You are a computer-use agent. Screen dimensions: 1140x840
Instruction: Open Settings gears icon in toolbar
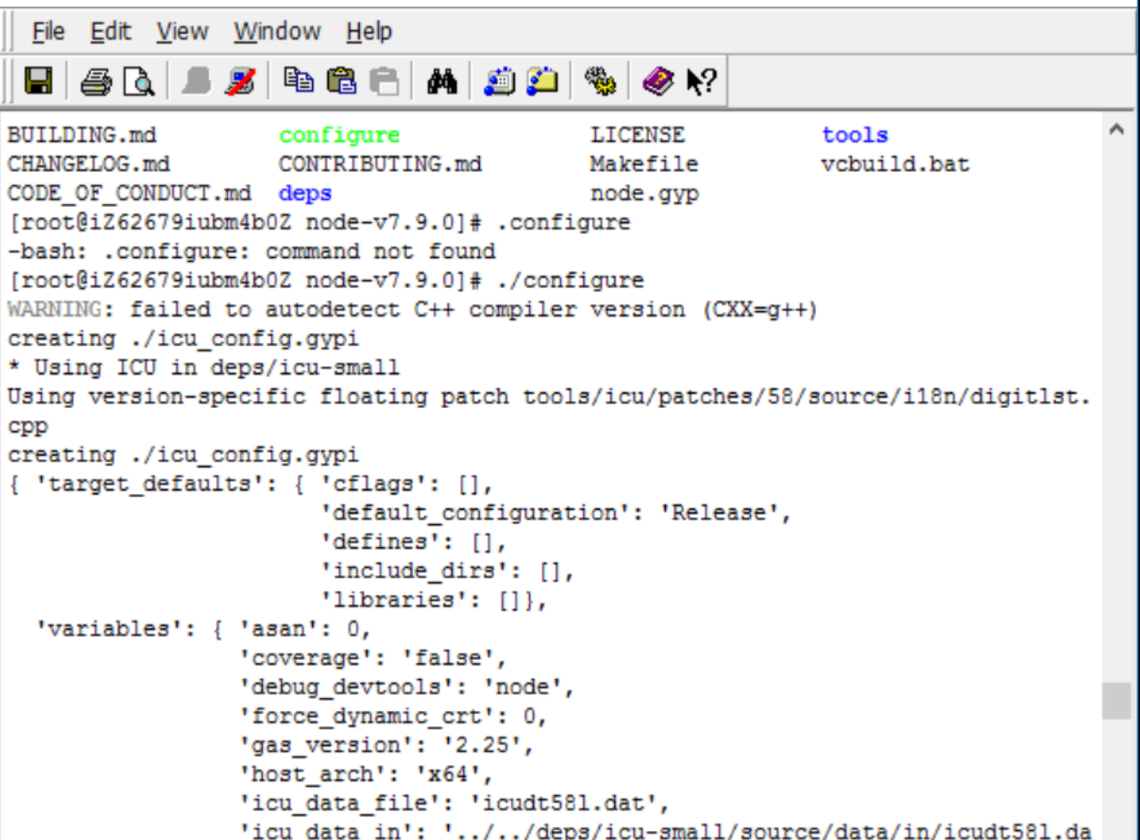pyautogui.click(x=601, y=82)
